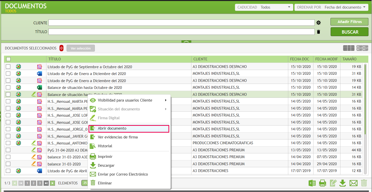Switch to the card grid view

pos(362,48)
